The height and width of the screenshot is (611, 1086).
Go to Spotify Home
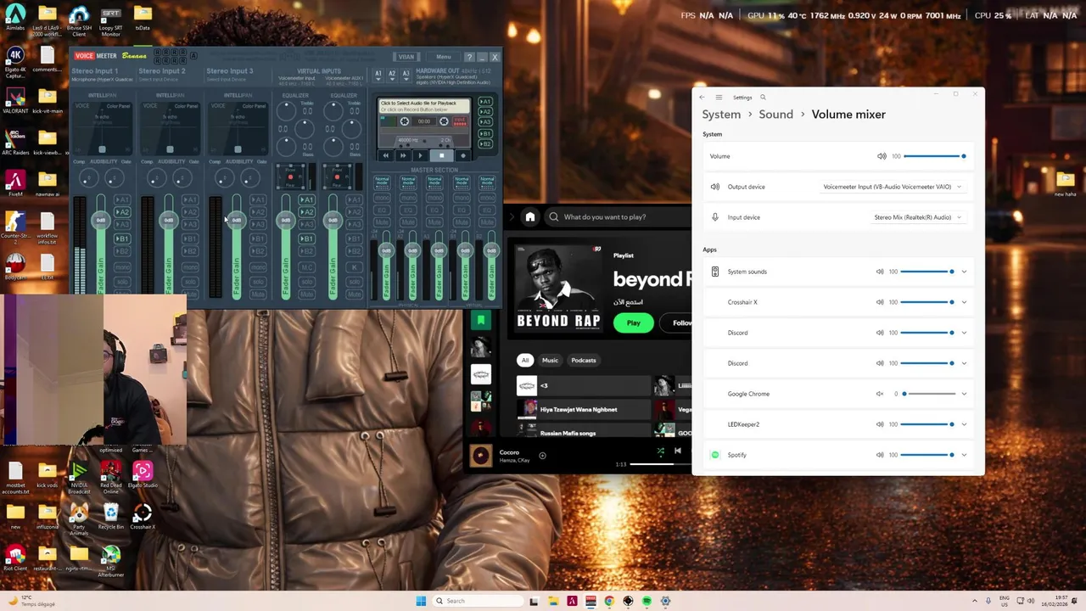click(530, 216)
